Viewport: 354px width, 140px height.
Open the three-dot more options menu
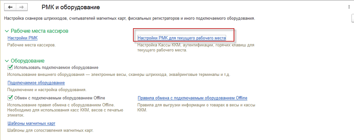click(x=349, y=7)
